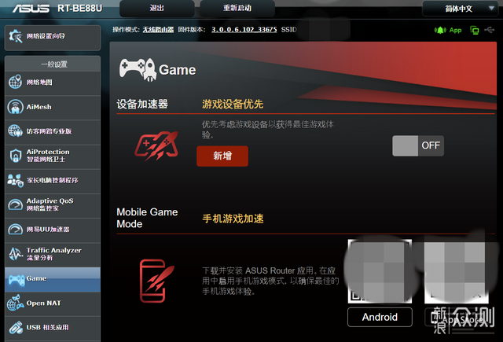Open the USB 相关应用 menu item
The width and height of the screenshot is (503, 342).
pos(53,328)
